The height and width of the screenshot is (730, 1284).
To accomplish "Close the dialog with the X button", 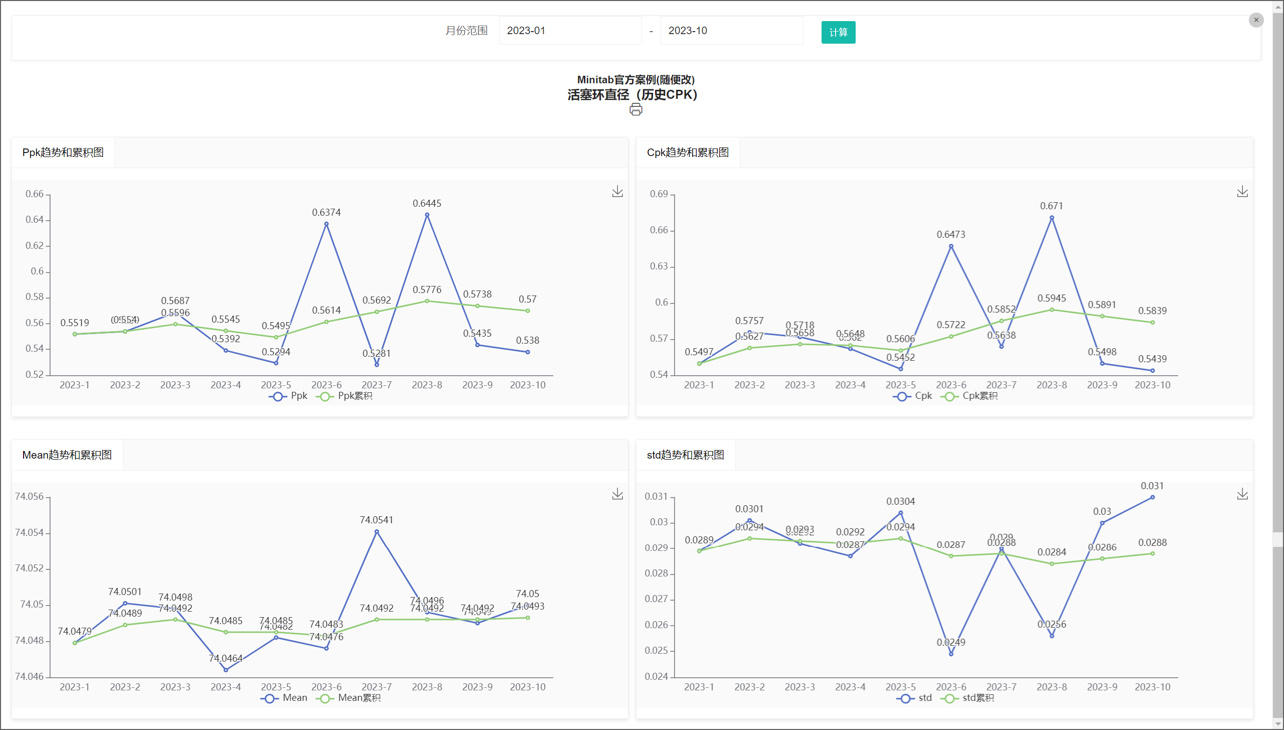I will [x=1256, y=20].
